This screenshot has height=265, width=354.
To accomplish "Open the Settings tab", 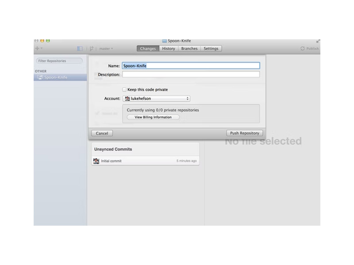I will click(211, 49).
